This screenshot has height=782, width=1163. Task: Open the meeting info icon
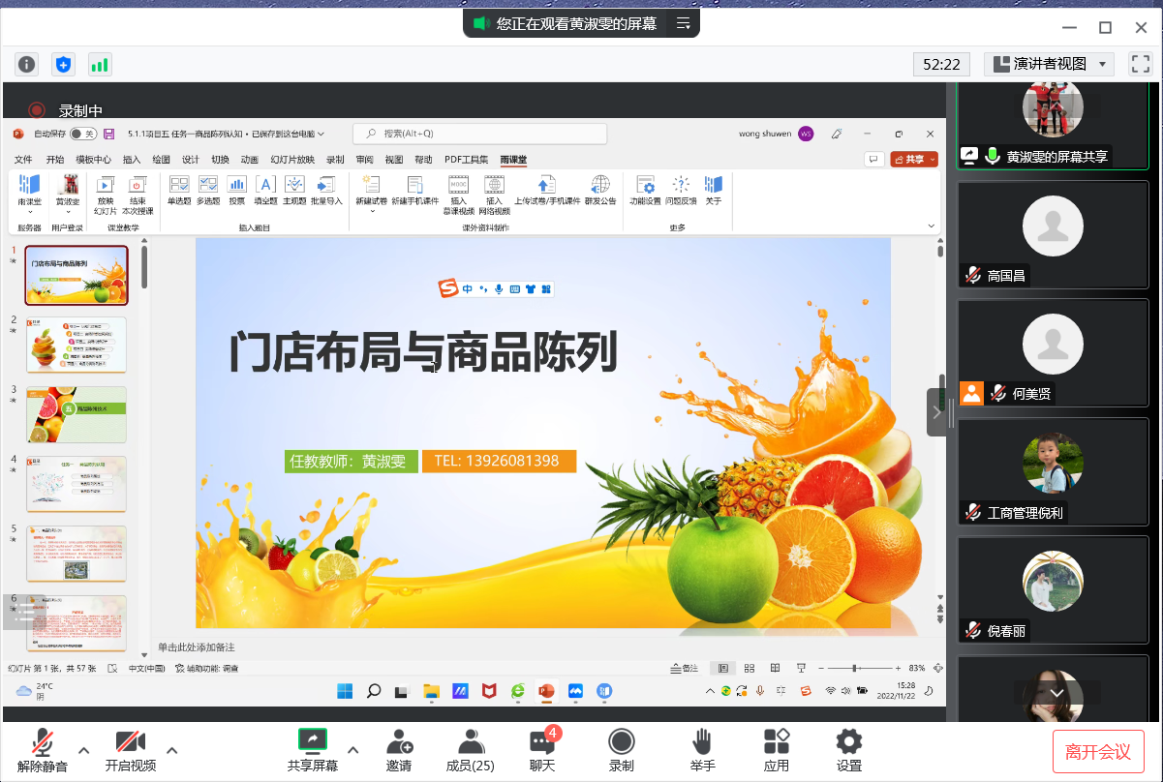click(27, 65)
